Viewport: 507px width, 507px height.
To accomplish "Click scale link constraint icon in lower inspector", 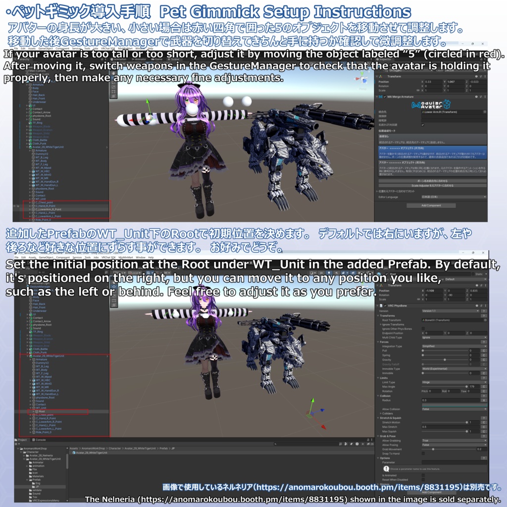I will tap(418, 300).
